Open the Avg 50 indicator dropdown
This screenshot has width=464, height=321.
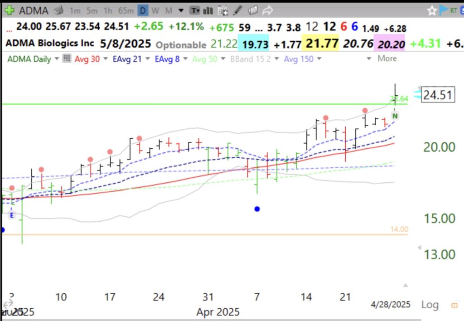(x=223, y=58)
